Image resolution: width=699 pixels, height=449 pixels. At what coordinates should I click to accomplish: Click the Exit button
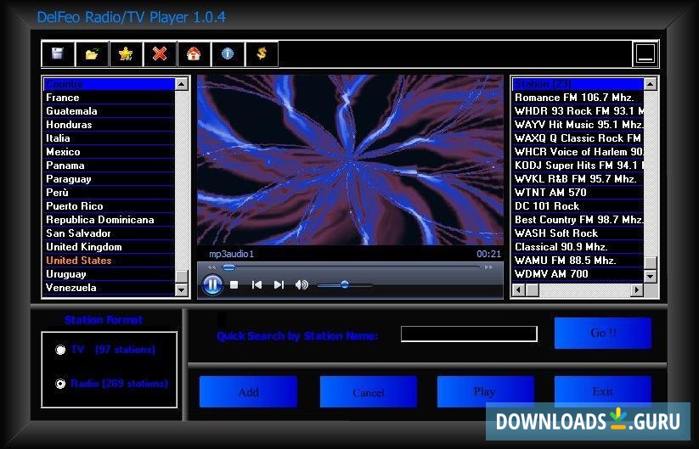(x=603, y=392)
